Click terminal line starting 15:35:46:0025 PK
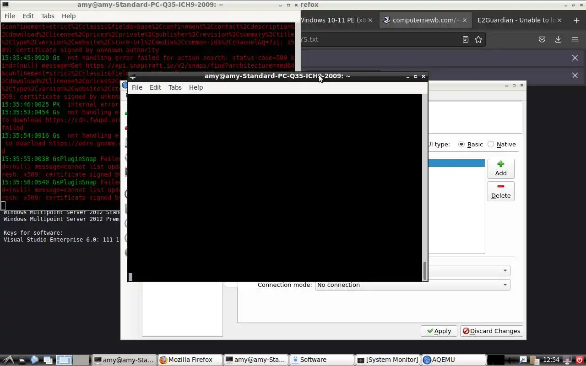 [60, 104]
